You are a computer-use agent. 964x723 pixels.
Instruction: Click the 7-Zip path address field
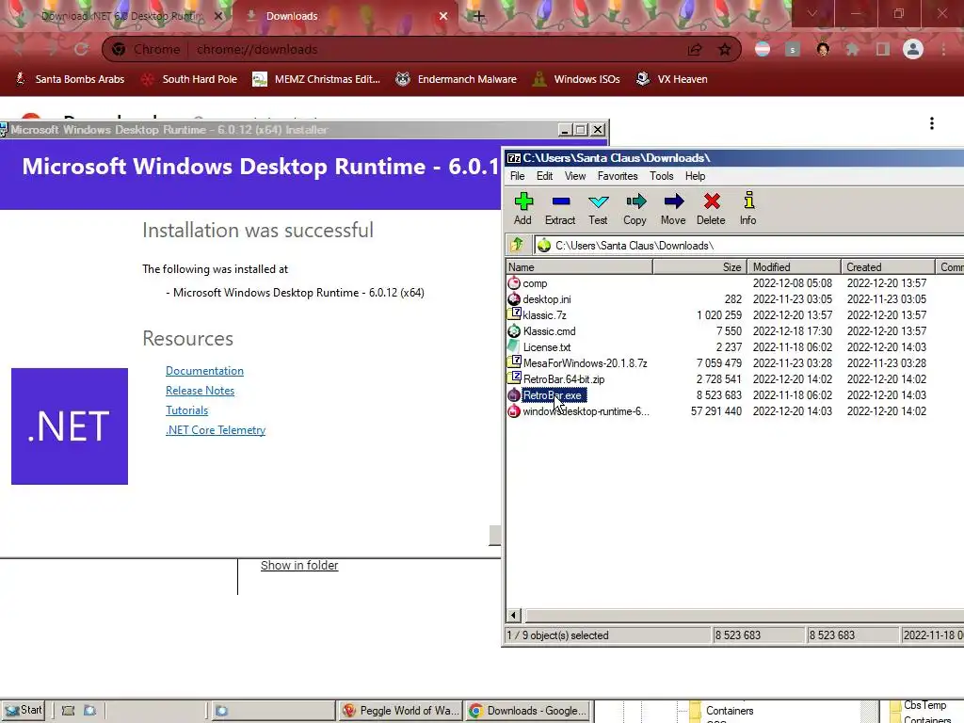click(x=748, y=246)
